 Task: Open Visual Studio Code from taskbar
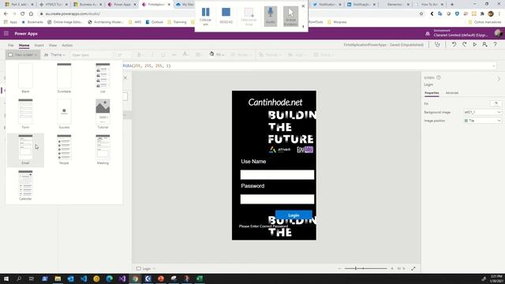(84, 278)
